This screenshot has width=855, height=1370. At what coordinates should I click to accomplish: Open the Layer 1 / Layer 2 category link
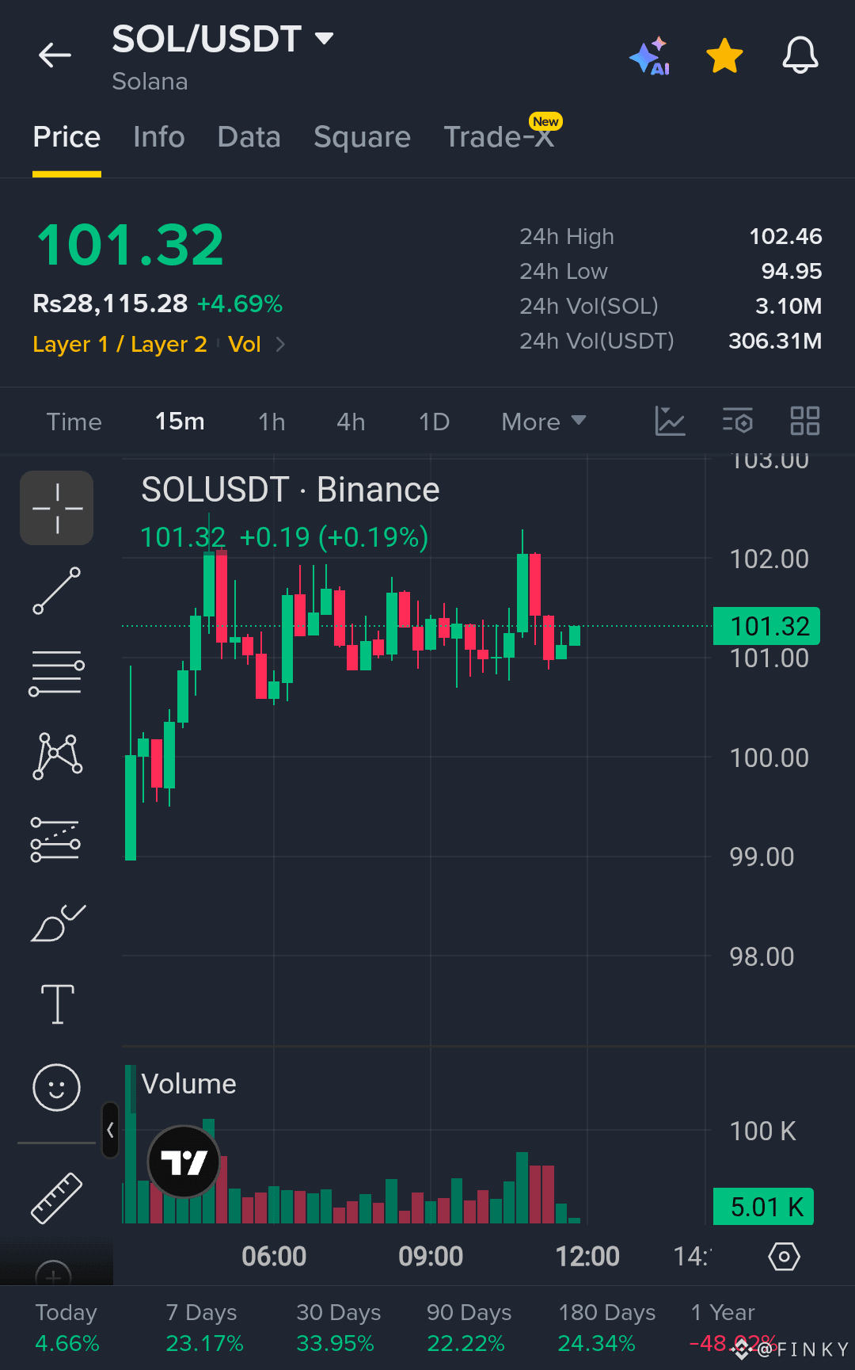pos(120,344)
